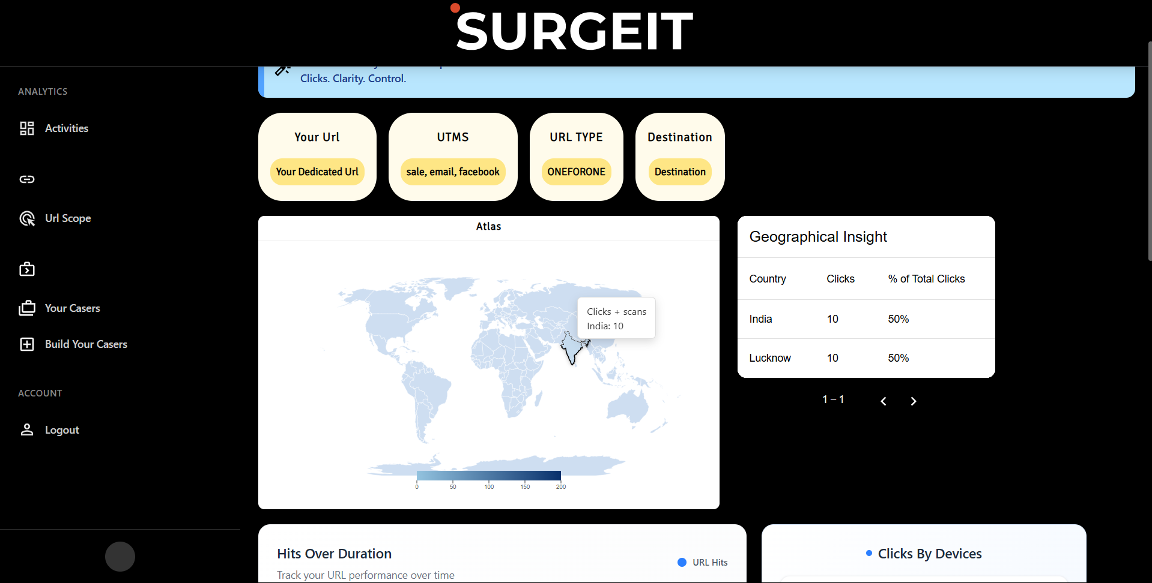The height and width of the screenshot is (583, 1152).
Task: Click the briefcase arrow sidebar icon
Action: (x=27, y=269)
